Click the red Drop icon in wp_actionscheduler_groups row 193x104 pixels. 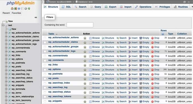click(x=152, y=47)
